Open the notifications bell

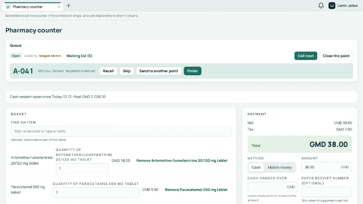[x=321, y=5]
